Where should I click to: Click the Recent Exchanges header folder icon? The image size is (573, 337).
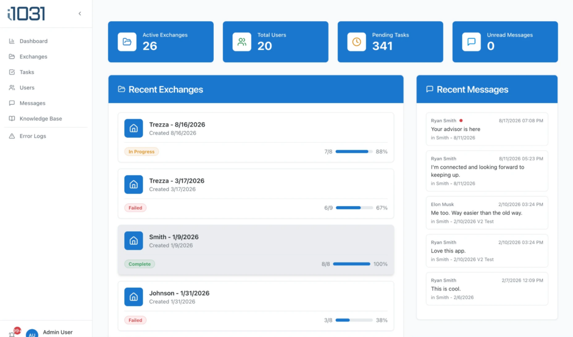[121, 89]
